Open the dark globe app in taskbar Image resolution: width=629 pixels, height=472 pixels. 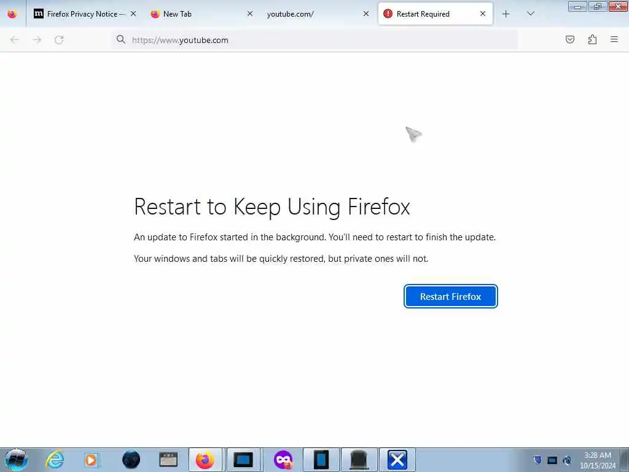point(131,460)
